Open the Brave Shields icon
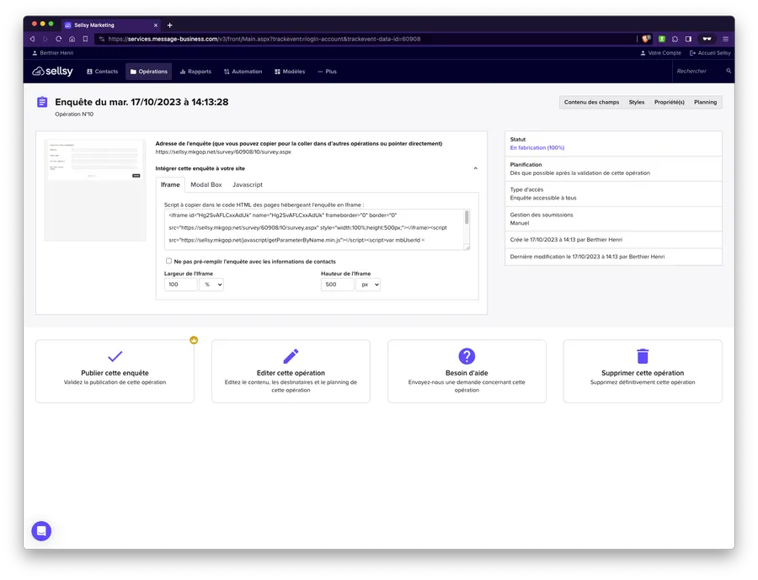The height and width of the screenshot is (580, 758). click(x=646, y=39)
